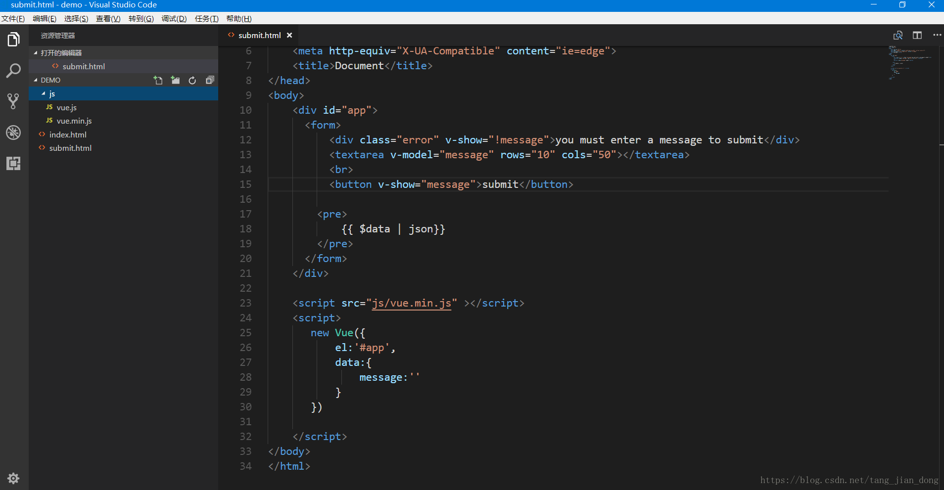The width and height of the screenshot is (944, 490).
Task: Open the Search view in activity bar
Action: pos(14,70)
